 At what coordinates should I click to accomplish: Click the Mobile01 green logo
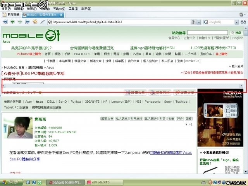(x=31, y=35)
